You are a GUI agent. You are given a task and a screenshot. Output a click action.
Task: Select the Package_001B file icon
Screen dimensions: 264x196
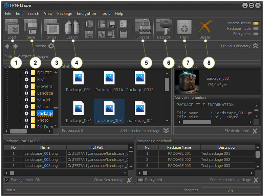(140, 77)
